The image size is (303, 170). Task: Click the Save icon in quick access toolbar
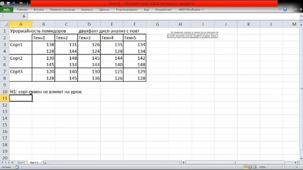8,3
